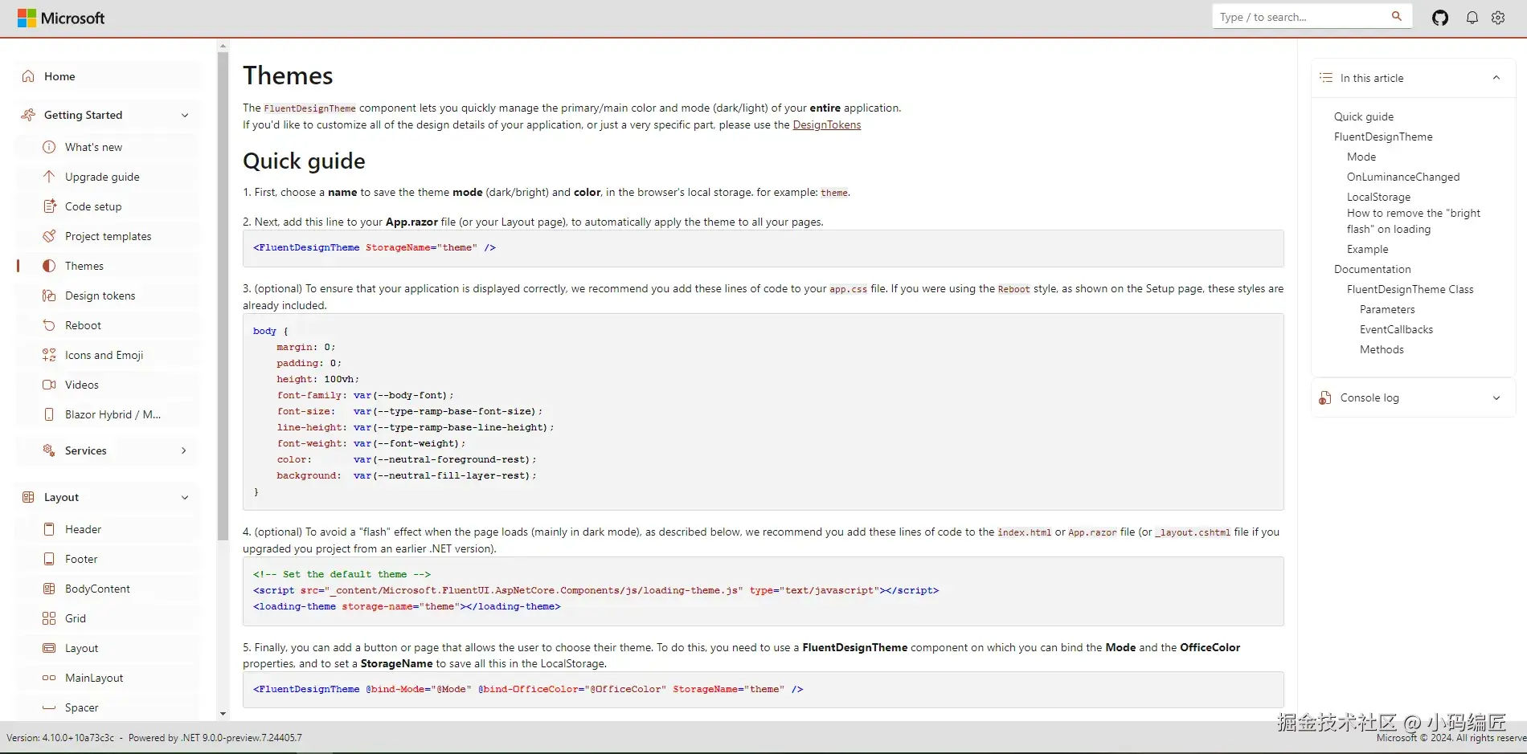Click the Project templates icon
Screen dimensions: 1527x754
point(49,236)
